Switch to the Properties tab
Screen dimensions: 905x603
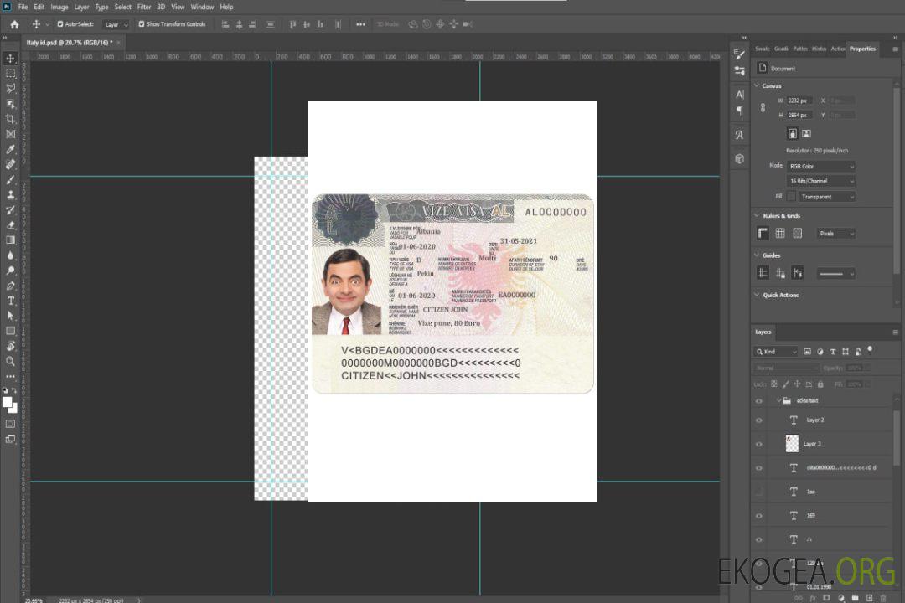tap(862, 49)
